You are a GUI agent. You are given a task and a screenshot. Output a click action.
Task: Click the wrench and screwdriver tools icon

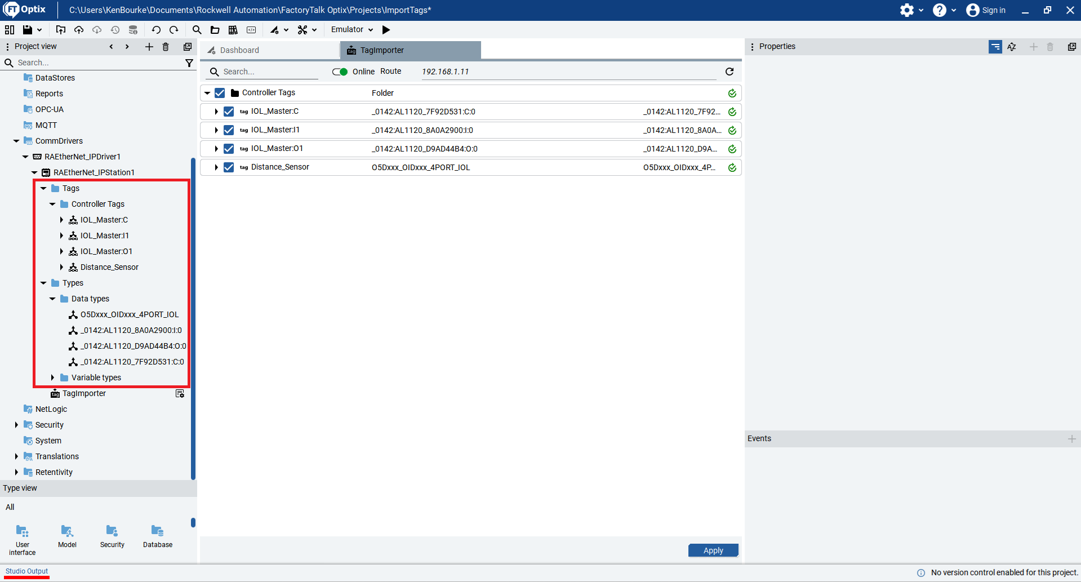click(302, 30)
